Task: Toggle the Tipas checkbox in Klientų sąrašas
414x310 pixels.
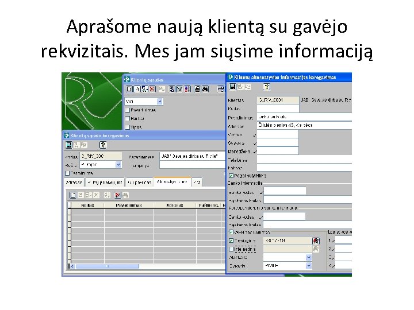Action: 128,127
